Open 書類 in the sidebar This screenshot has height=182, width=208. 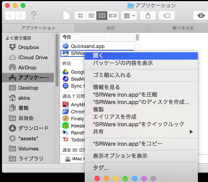[28, 108]
